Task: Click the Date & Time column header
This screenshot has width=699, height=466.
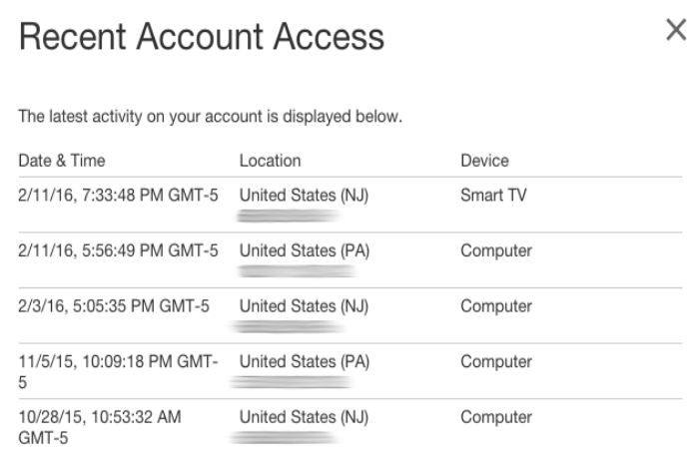Action: (x=62, y=161)
